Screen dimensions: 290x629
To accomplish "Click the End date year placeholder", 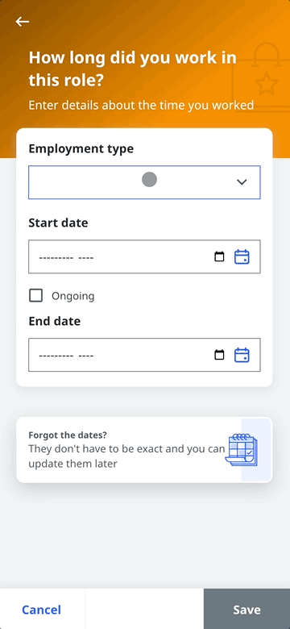I will point(85,356).
